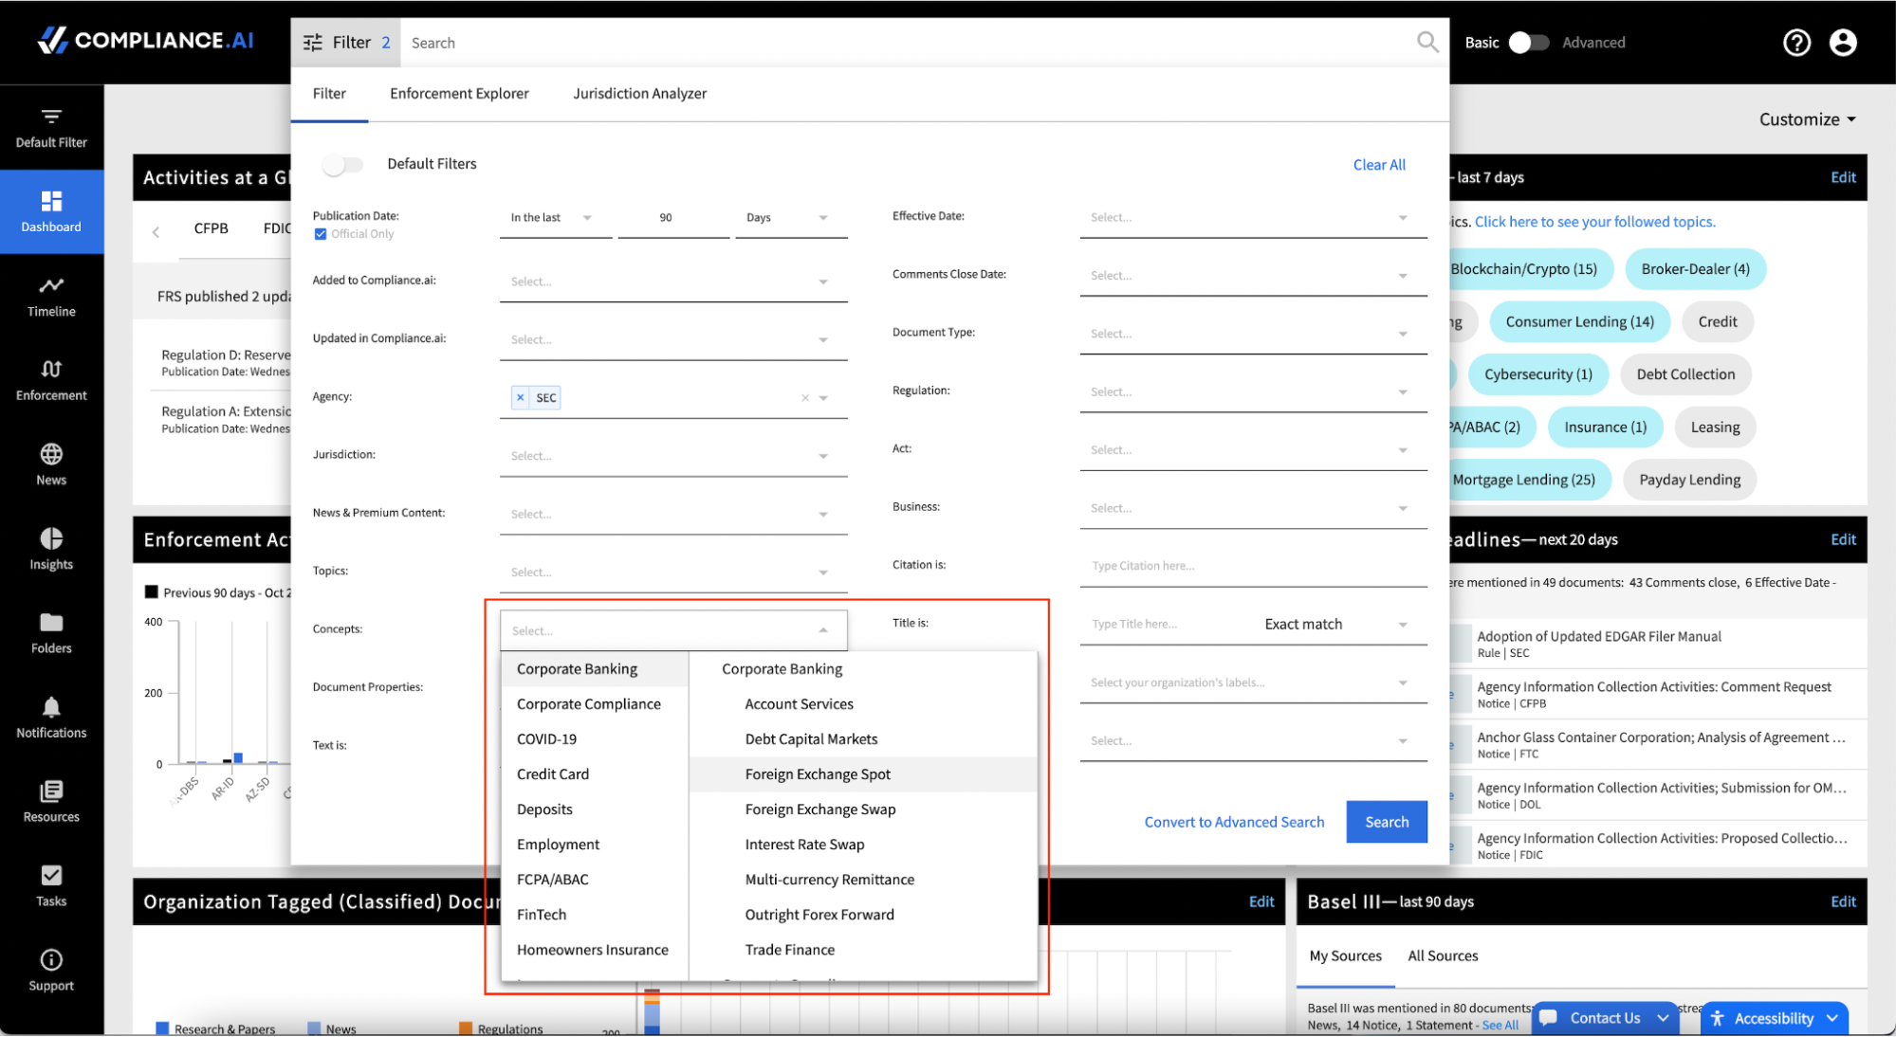Click the Accessibility figure icon
This screenshot has height=1037, width=1896.
point(1718,1018)
